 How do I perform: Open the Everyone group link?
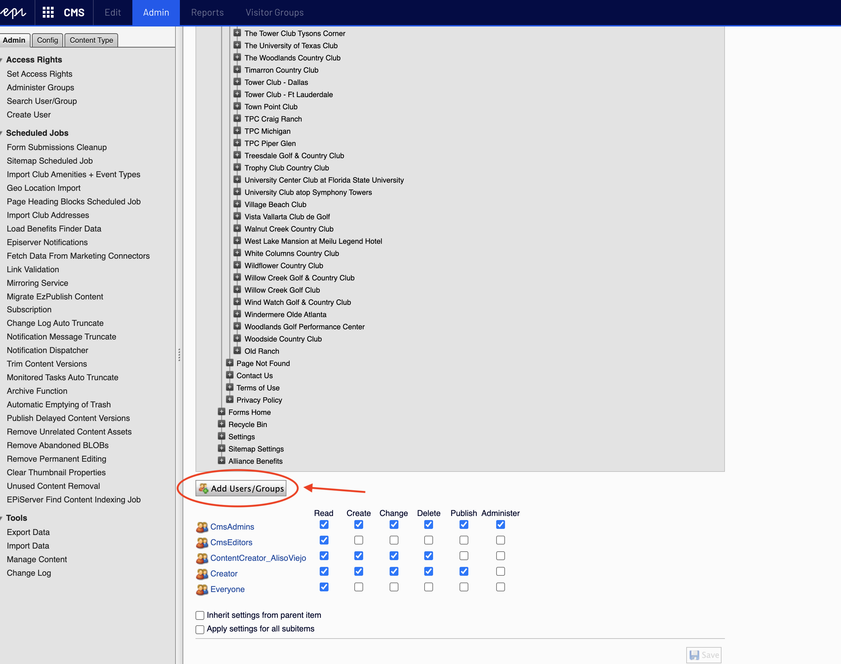(x=227, y=589)
